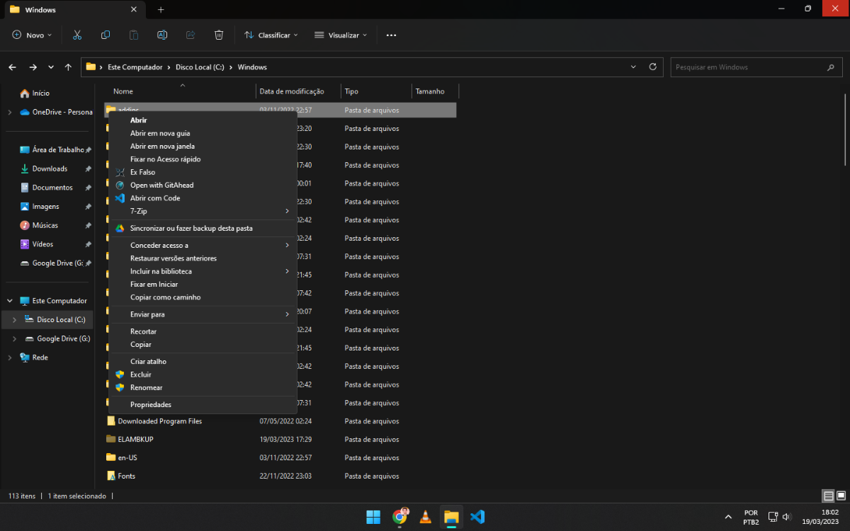This screenshot has width=850, height=531.
Task: Go up one folder level
Action: [x=68, y=67]
